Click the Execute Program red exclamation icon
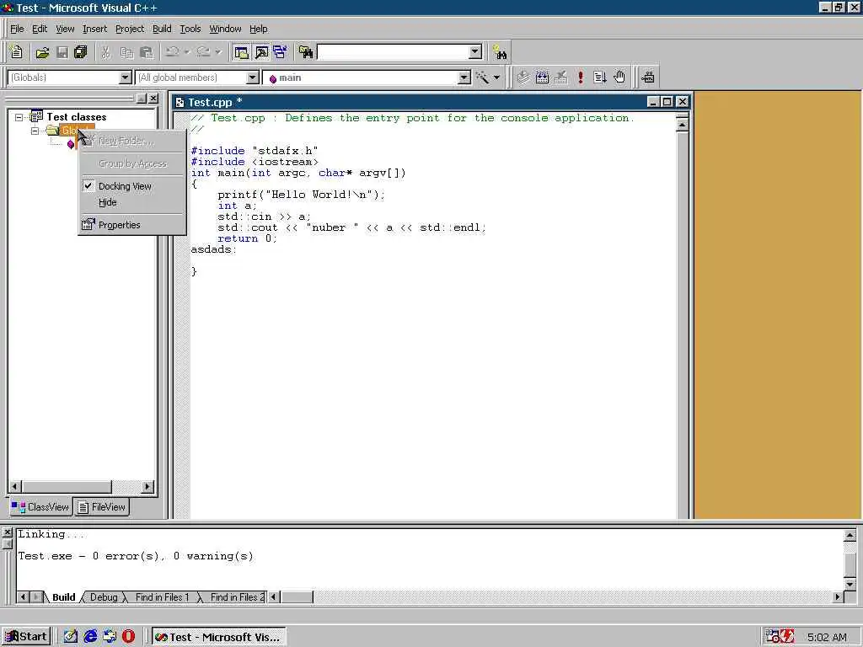 [580, 78]
